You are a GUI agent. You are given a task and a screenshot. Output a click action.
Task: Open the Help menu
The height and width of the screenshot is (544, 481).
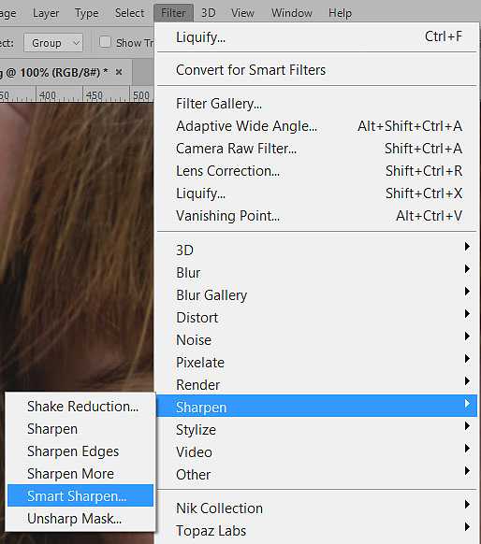340,13
